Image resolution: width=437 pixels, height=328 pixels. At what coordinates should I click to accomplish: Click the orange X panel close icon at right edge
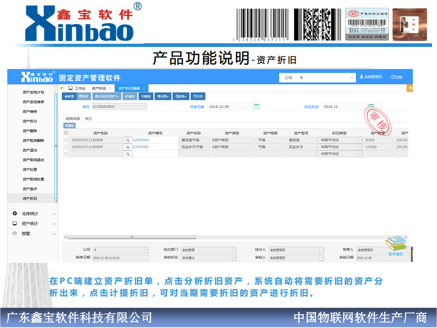pyautogui.click(x=410, y=88)
